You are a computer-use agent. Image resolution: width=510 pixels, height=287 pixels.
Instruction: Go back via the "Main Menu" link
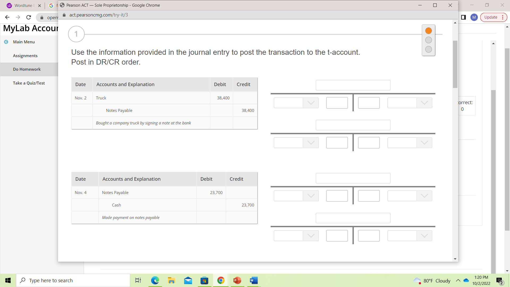tap(24, 42)
